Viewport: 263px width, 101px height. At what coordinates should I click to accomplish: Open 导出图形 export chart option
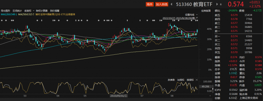pos(5,11)
